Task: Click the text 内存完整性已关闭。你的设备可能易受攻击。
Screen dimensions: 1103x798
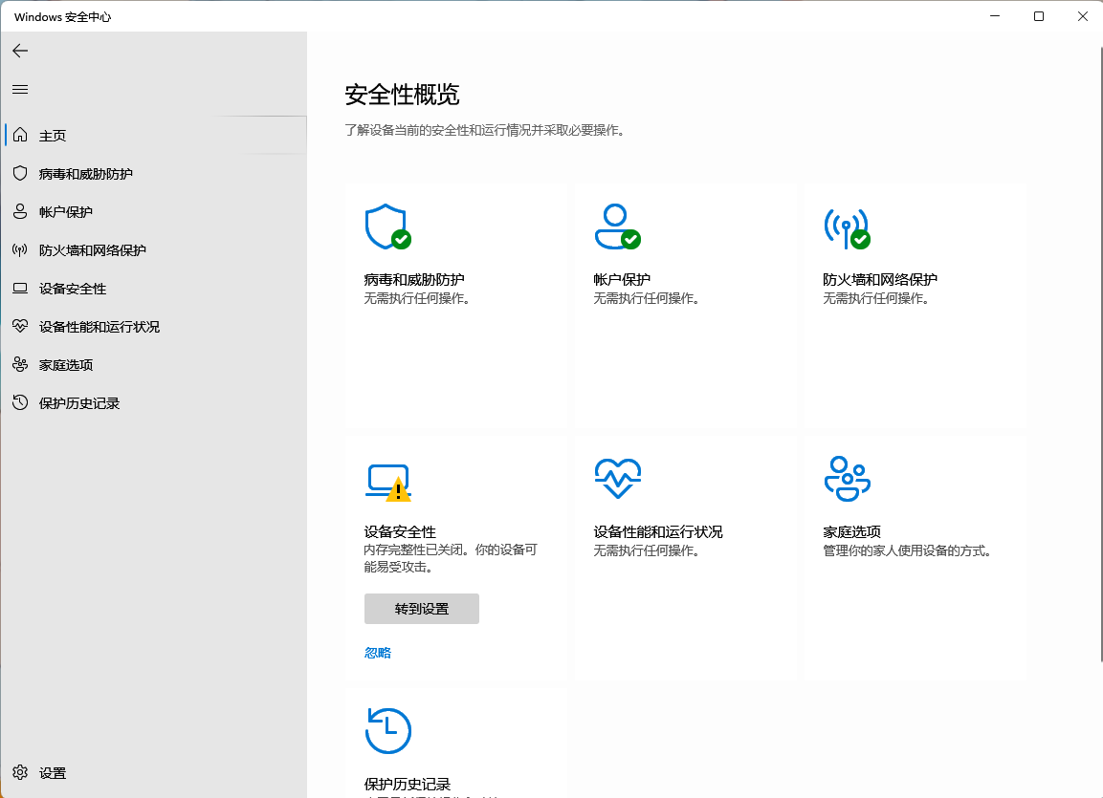Action: (x=451, y=558)
